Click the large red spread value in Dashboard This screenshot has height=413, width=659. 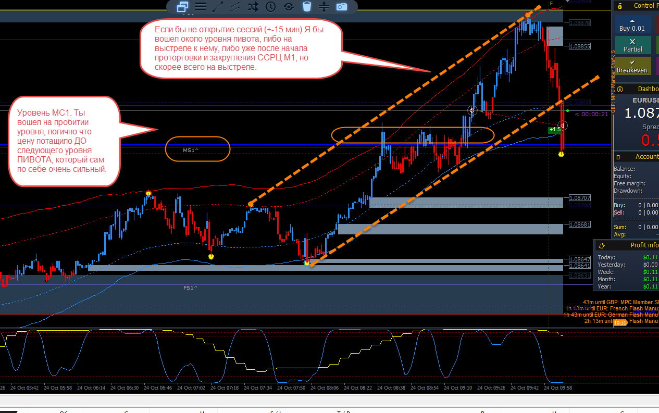click(x=650, y=141)
